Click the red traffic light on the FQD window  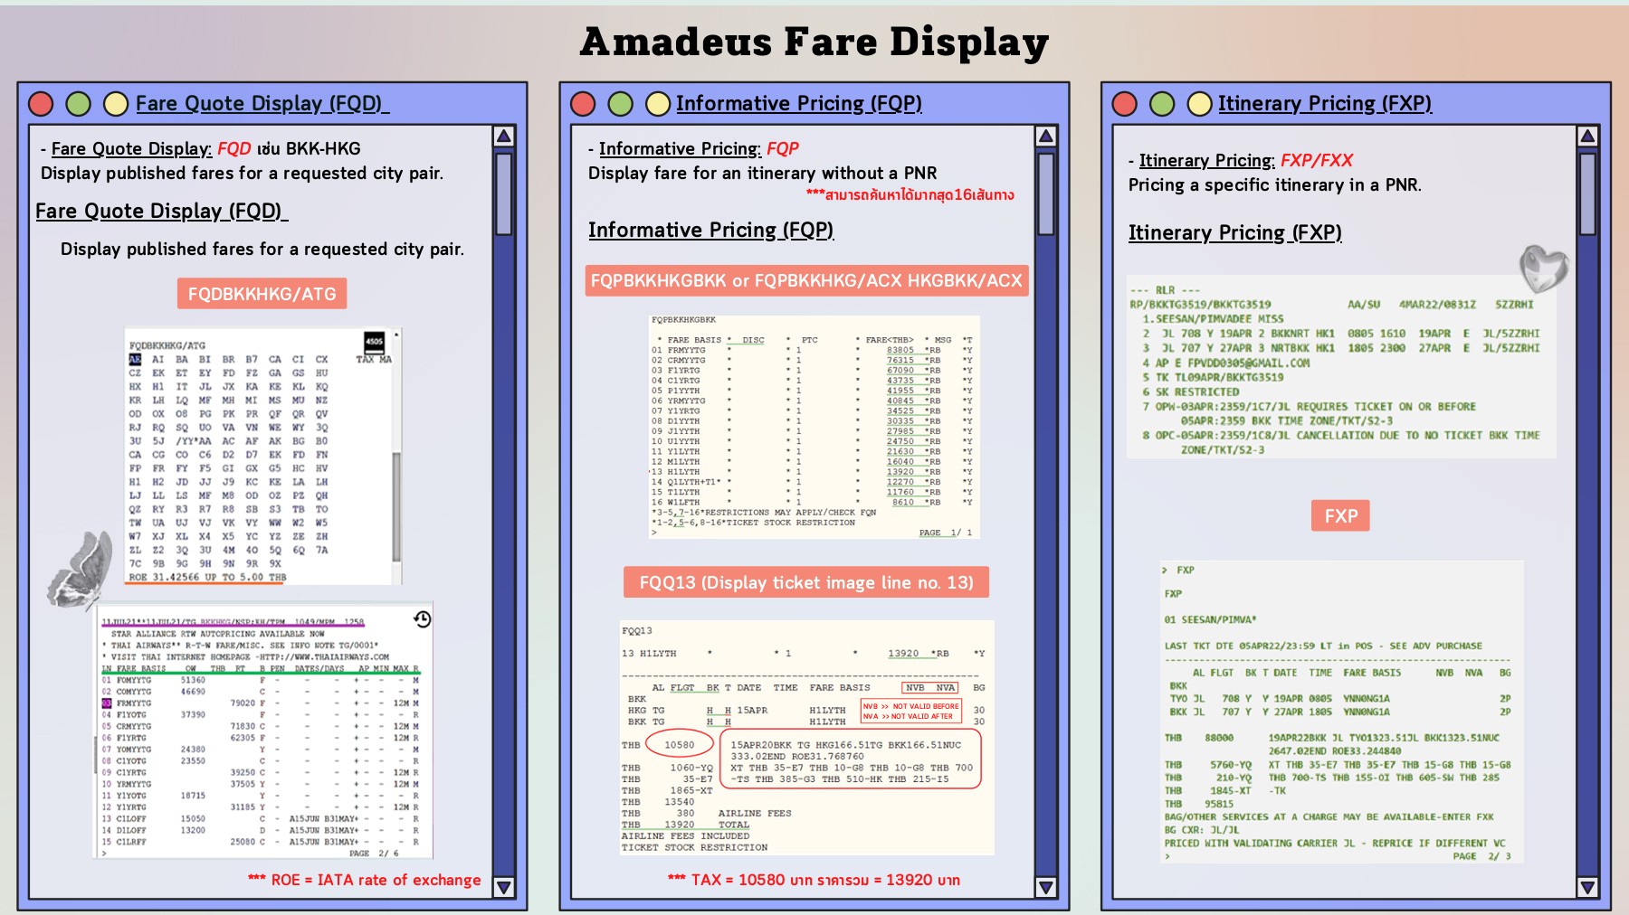tap(39, 104)
